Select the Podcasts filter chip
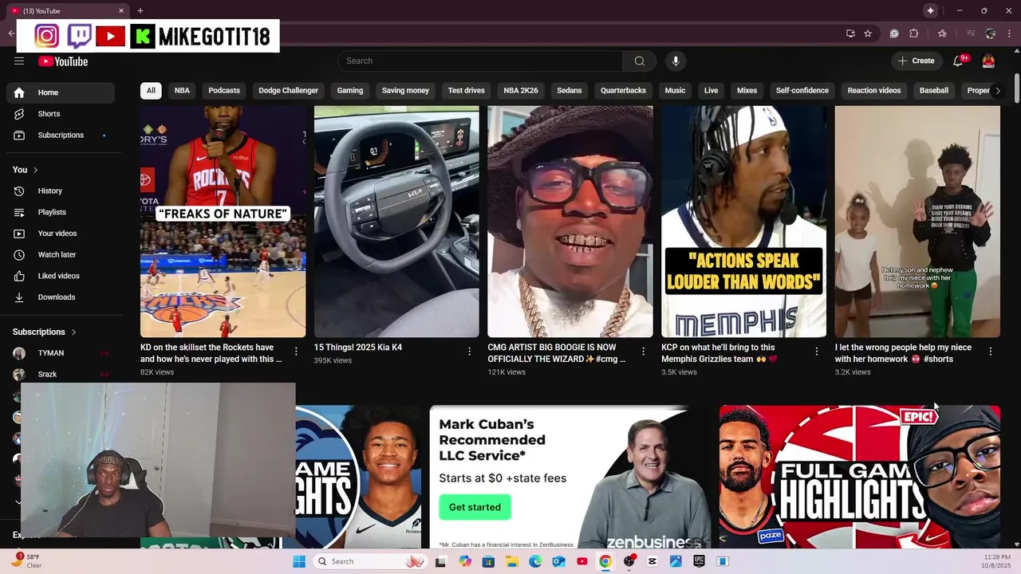Screen dimensions: 1021x574 (224, 91)
